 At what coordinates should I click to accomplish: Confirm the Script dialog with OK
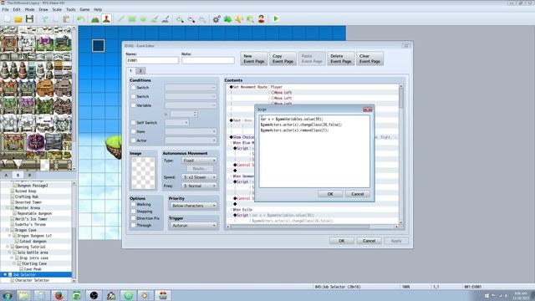[x=330, y=194]
